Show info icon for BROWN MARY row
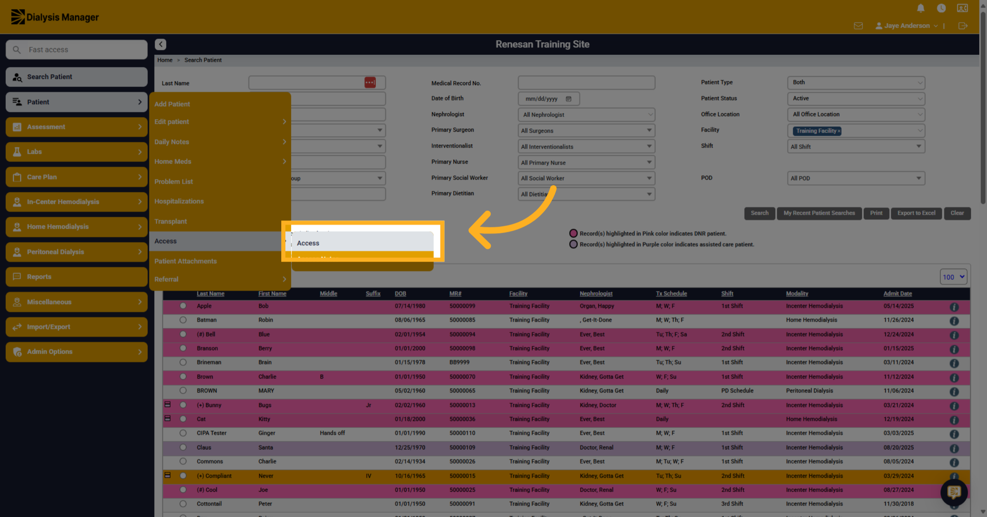The image size is (987, 517). pos(954,392)
